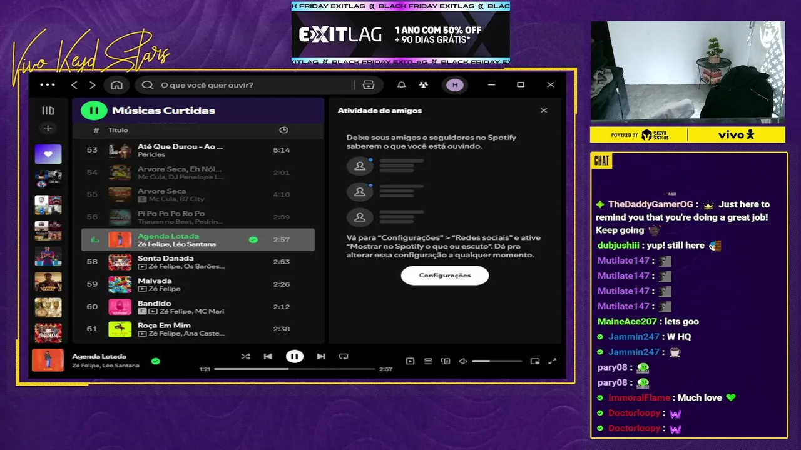
Task: Click ImmoralFlame username in chat
Action: (x=639, y=398)
